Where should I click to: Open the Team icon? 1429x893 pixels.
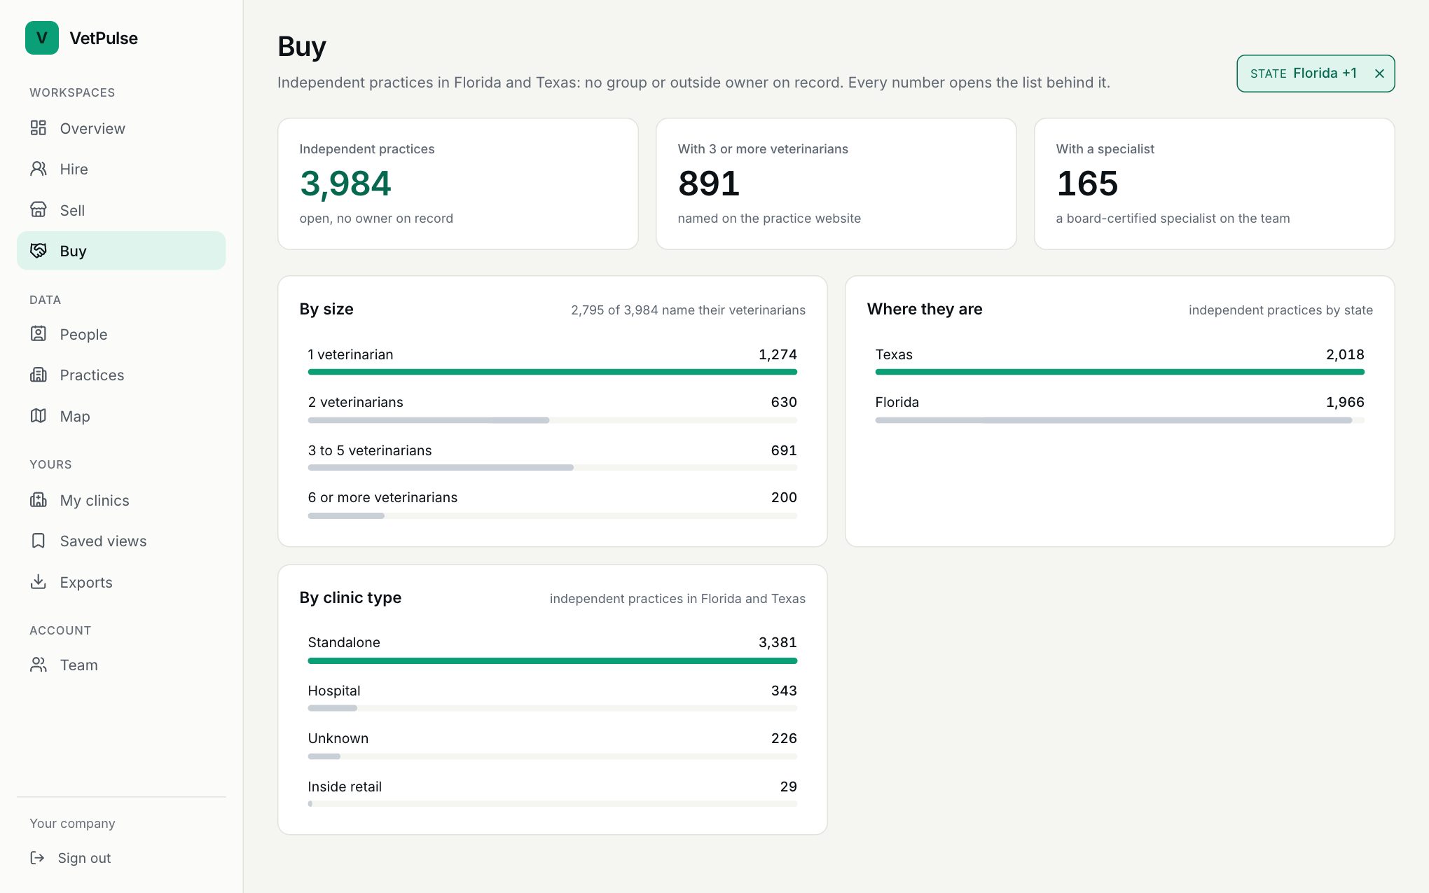(39, 665)
